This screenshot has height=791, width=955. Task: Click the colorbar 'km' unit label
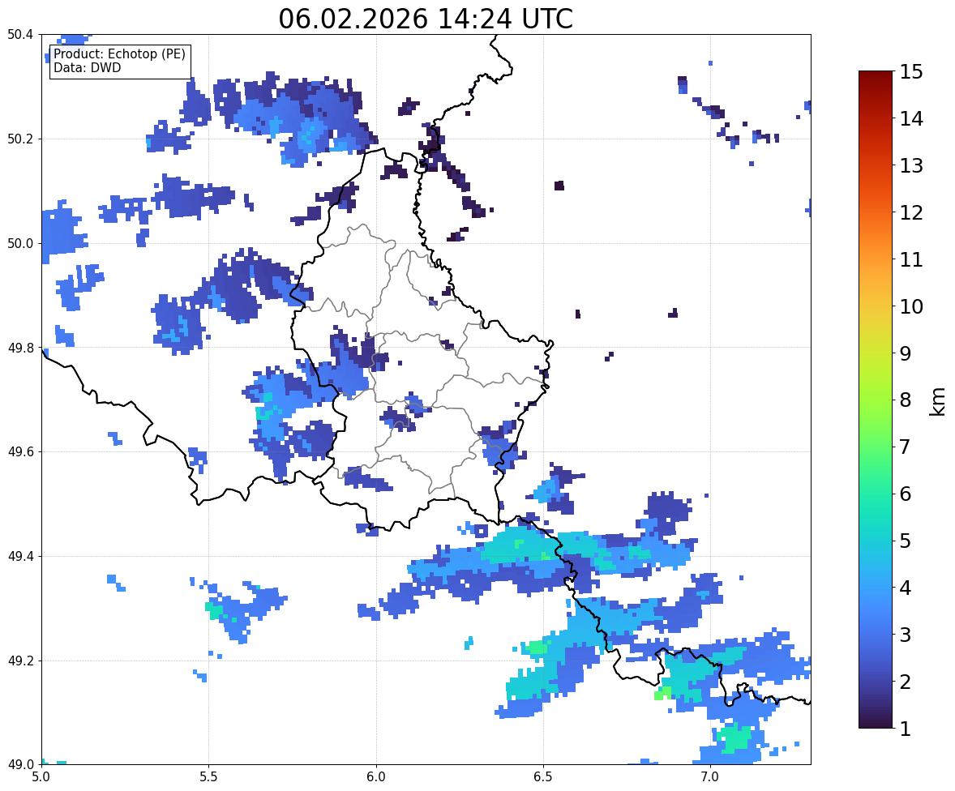point(937,401)
